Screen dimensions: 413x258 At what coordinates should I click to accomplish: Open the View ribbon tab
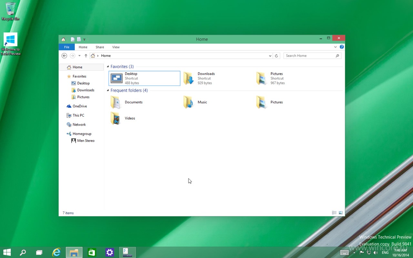[116, 47]
